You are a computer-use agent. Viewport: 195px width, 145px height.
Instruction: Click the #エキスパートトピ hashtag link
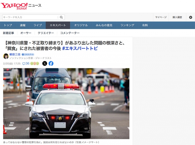pyautogui.click(x=80, y=49)
